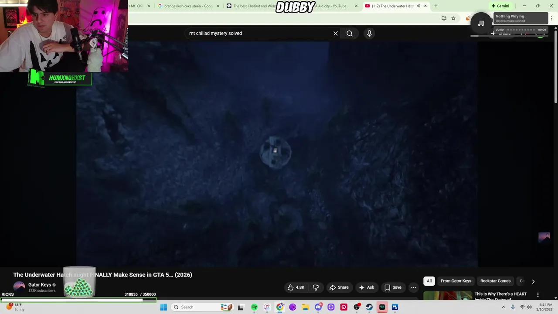Close The Underwater Hatch tab

pos(425,6)
